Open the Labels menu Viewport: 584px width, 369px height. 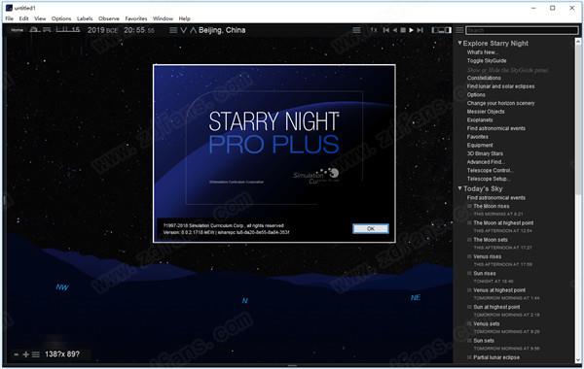click(85, 18)
